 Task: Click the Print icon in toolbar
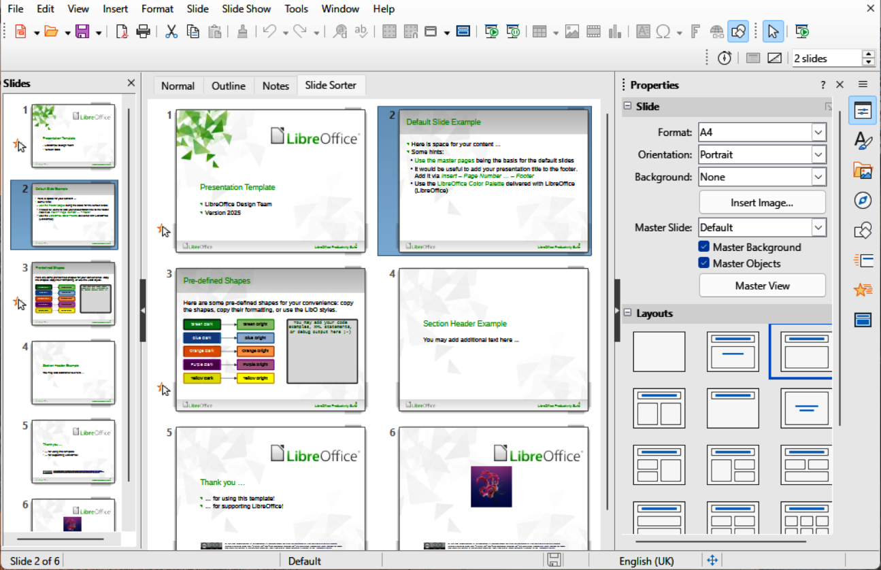tap(143, 31)
